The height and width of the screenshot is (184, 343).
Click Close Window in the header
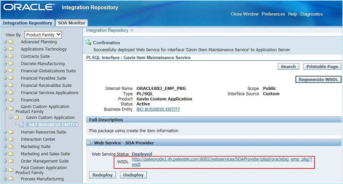(x=244, y=14)
